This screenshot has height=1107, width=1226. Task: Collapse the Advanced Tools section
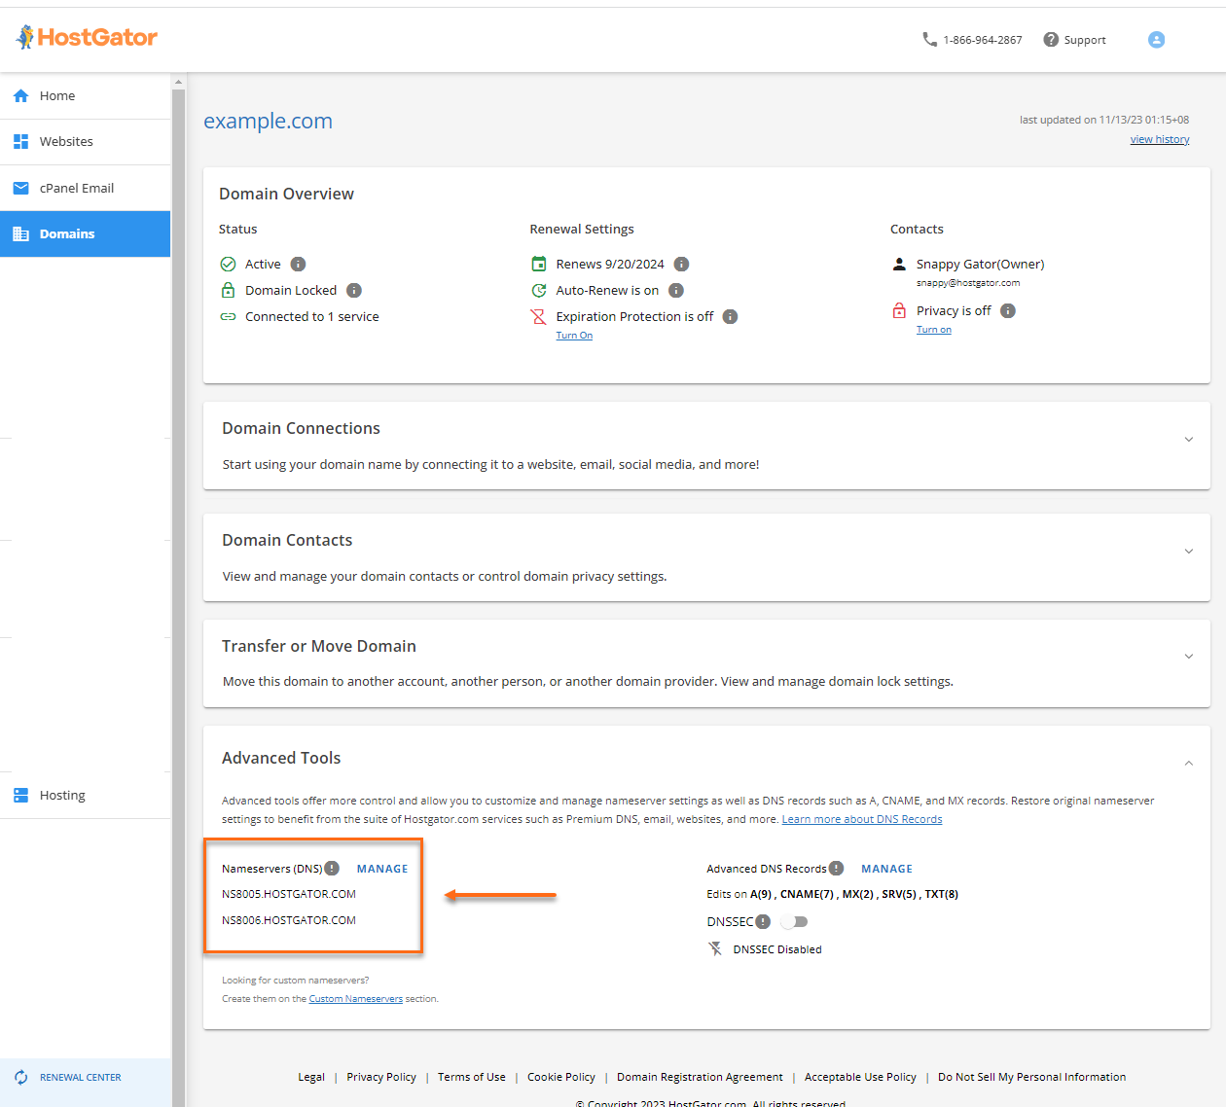click(1188, 764)
